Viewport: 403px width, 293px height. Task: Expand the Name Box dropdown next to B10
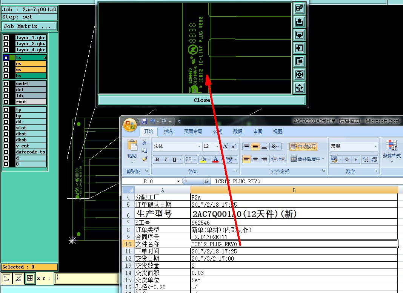pos(178,181)
